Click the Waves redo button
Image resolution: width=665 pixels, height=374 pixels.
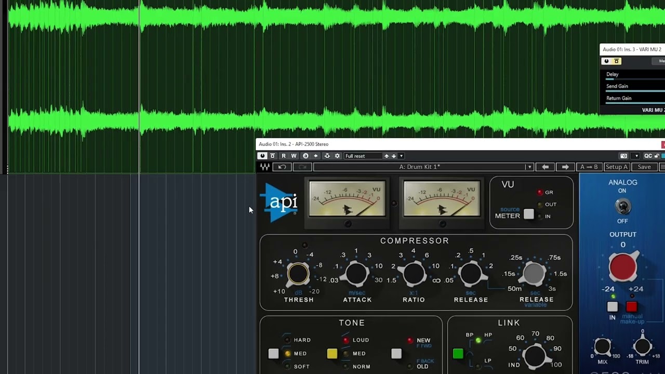pyautogui.click(x=302, y=167)
